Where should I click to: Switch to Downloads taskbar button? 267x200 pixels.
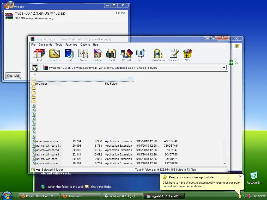[81, 196]
